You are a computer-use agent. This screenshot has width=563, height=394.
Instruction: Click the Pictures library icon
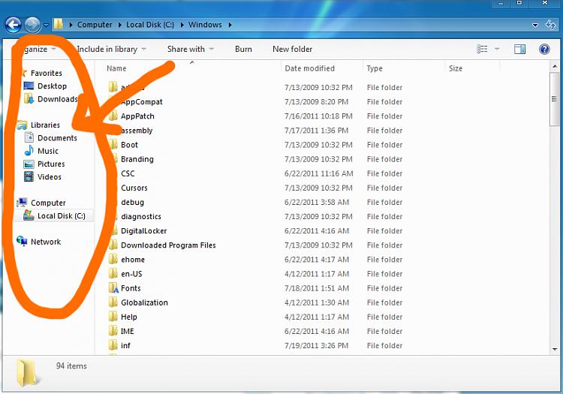tap(29, 164)
